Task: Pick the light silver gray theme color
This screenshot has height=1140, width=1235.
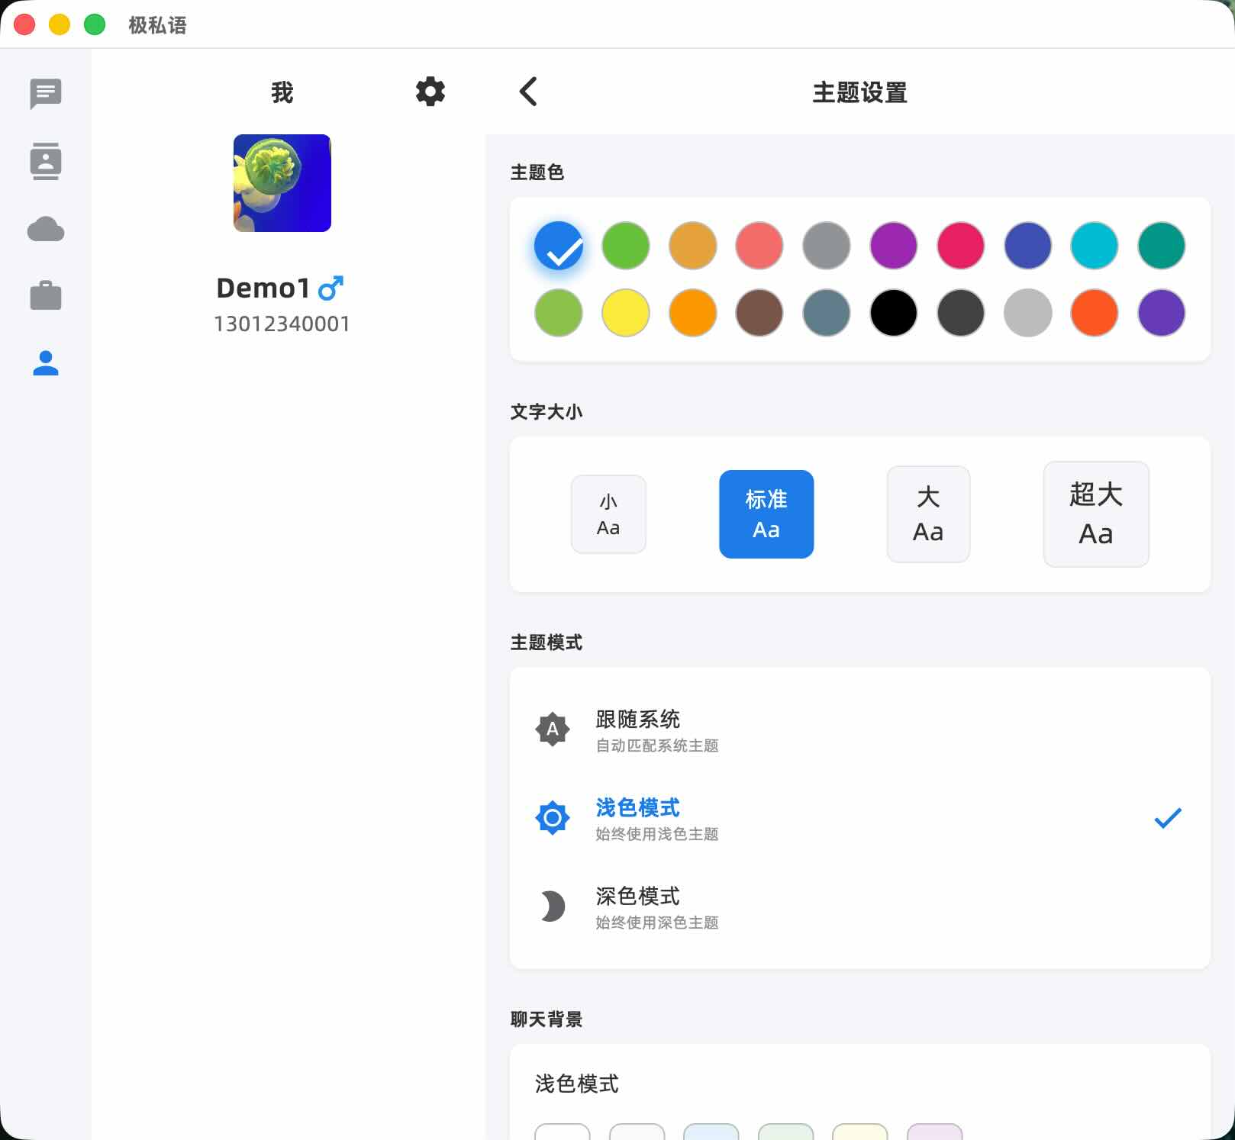Action: pos(1028,313)
